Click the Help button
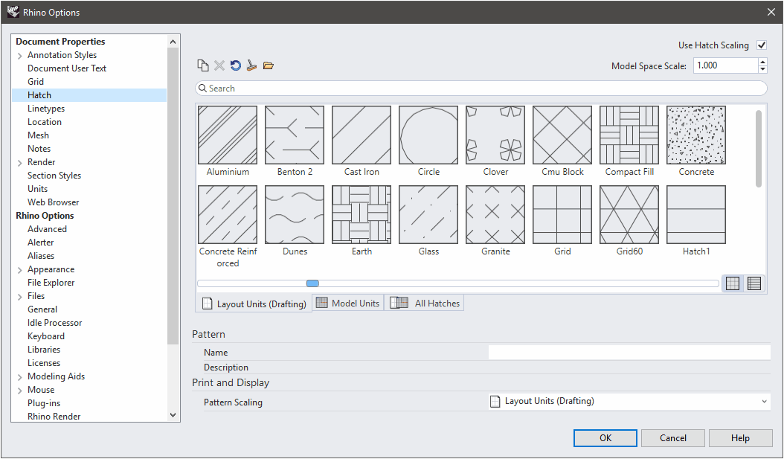 pyautogui.click(x=739, y=438)
